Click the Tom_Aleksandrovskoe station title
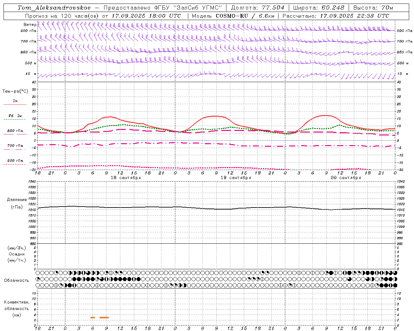414x331 pixels. click(x=54, y=8)
